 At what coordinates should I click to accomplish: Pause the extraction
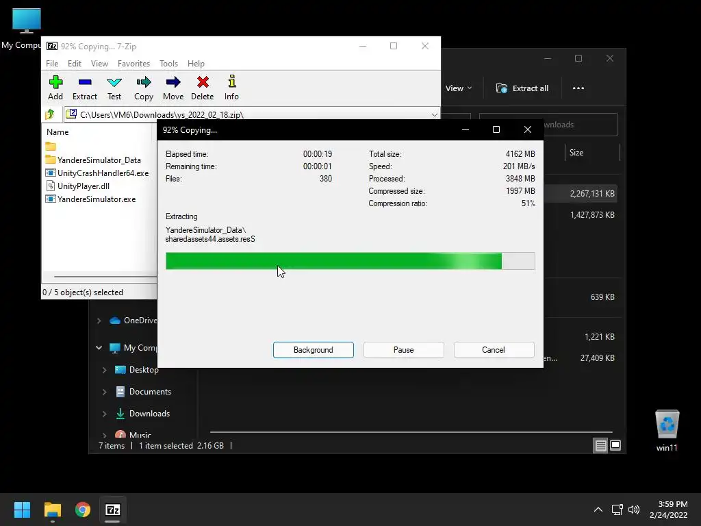pyautogui.click(x=404, y=350)
